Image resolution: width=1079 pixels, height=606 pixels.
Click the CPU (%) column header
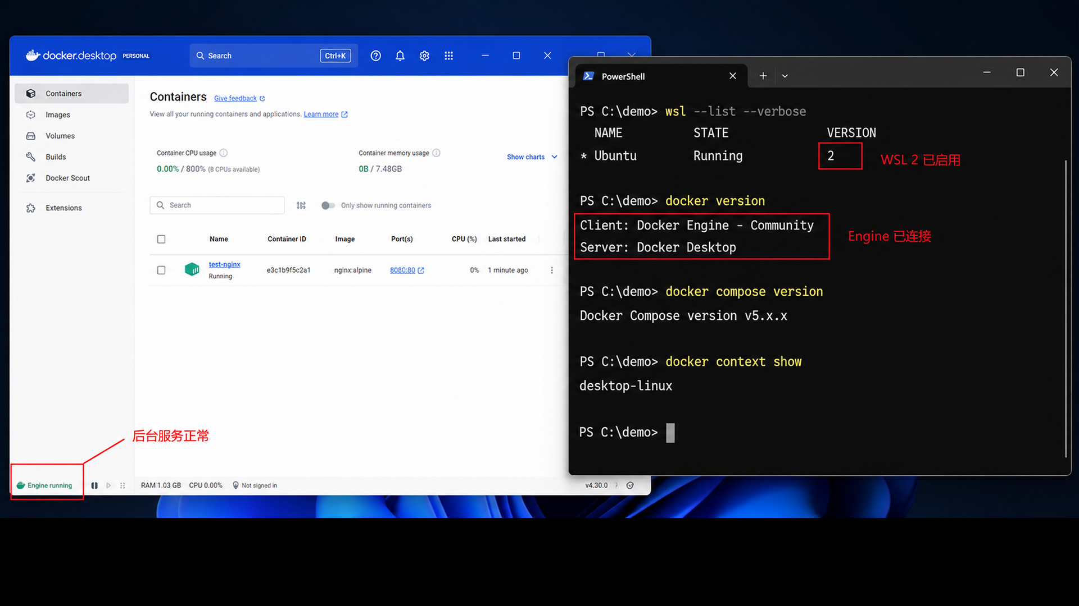(464, 239)
